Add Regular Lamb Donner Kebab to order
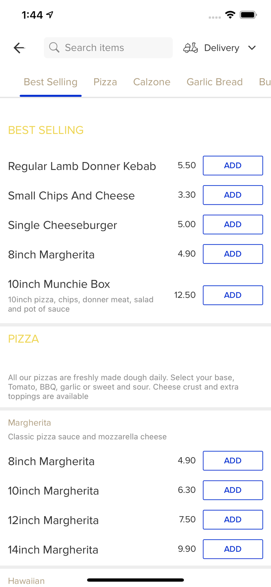Screen dimensions: 271x587 point(233,166)
